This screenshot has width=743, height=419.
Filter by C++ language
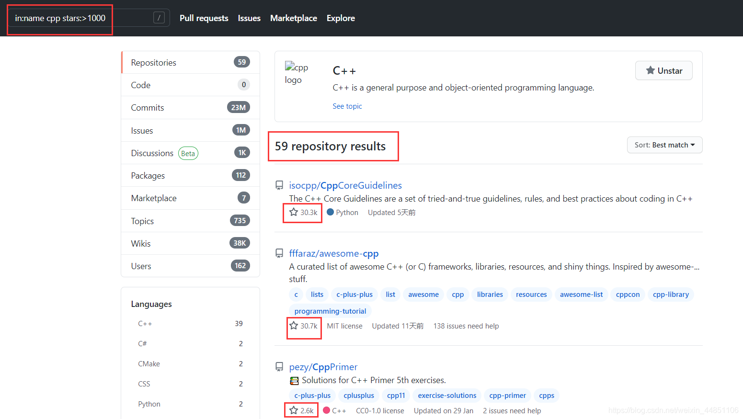[191, 324]
